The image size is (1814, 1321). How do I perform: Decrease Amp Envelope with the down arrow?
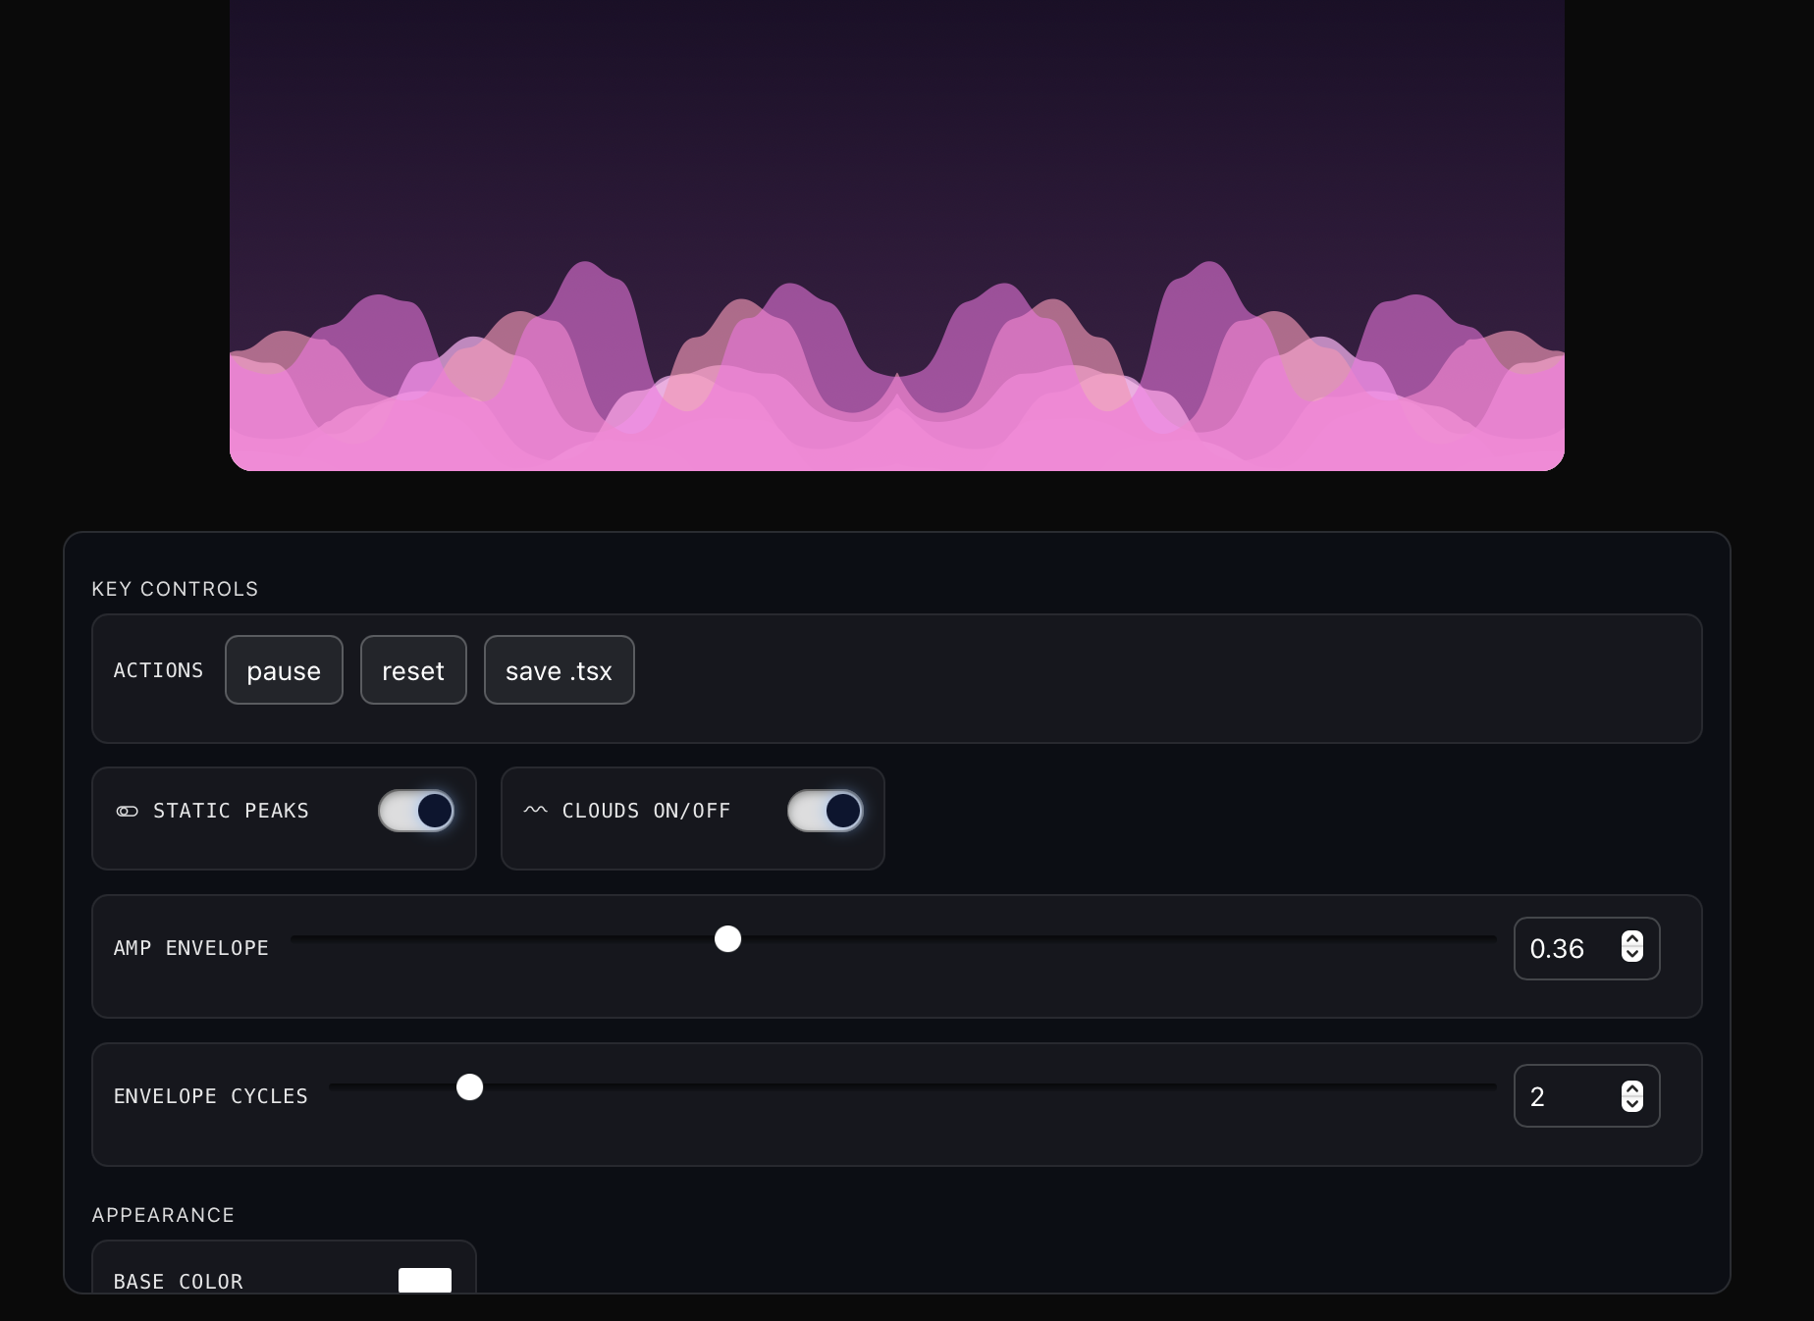point(1631,955)
